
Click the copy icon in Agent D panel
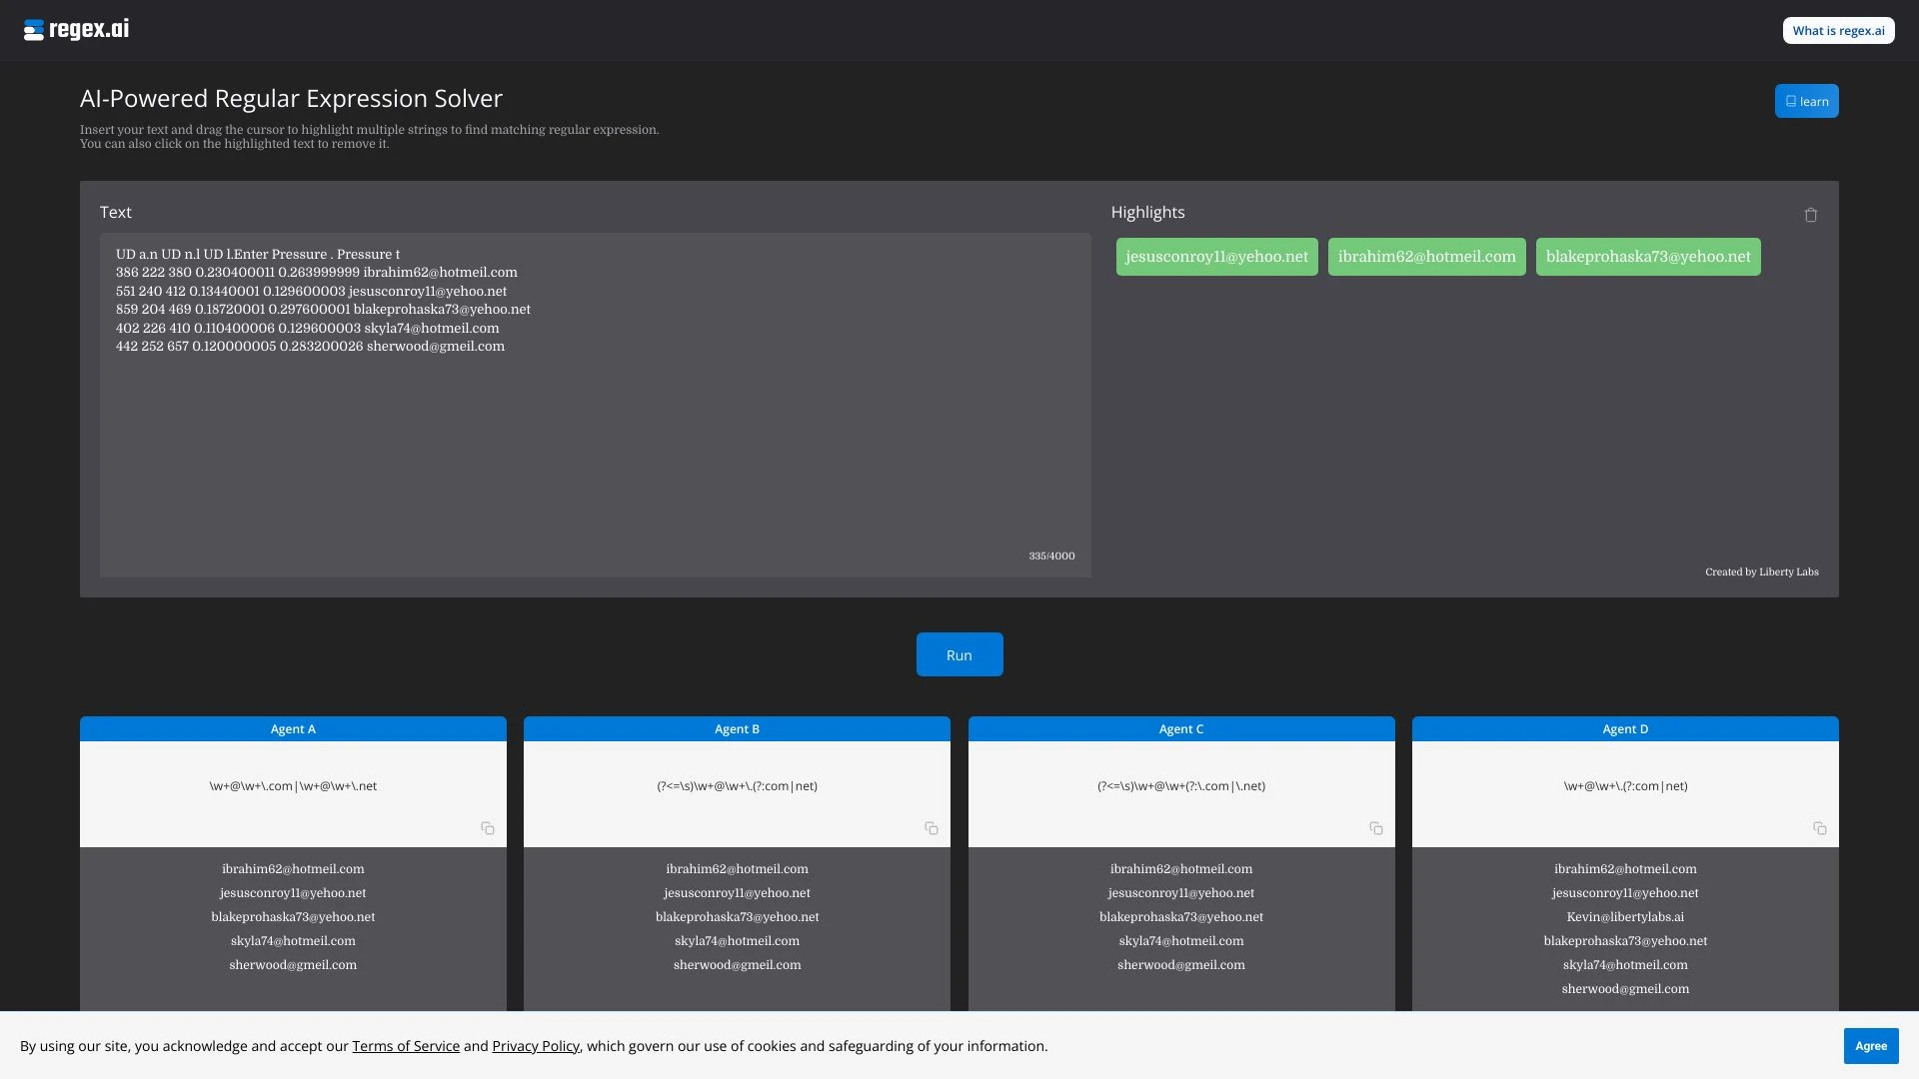coord(1820,828)
